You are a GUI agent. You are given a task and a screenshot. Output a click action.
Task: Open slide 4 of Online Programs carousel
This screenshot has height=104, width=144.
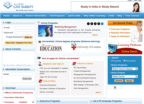click(x=99, y=24)
